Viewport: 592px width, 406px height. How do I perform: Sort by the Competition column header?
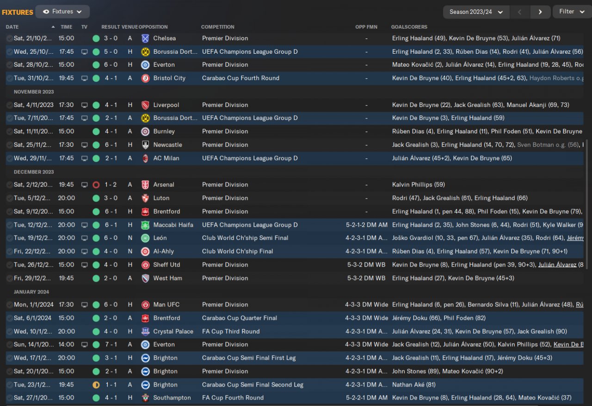(x=218, y=27)
